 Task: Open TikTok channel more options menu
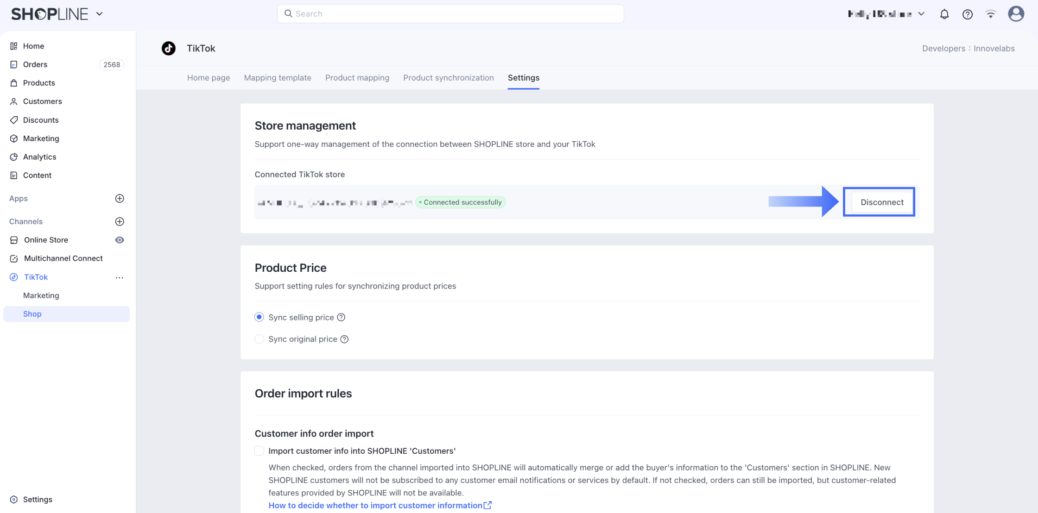coord(120,277)
